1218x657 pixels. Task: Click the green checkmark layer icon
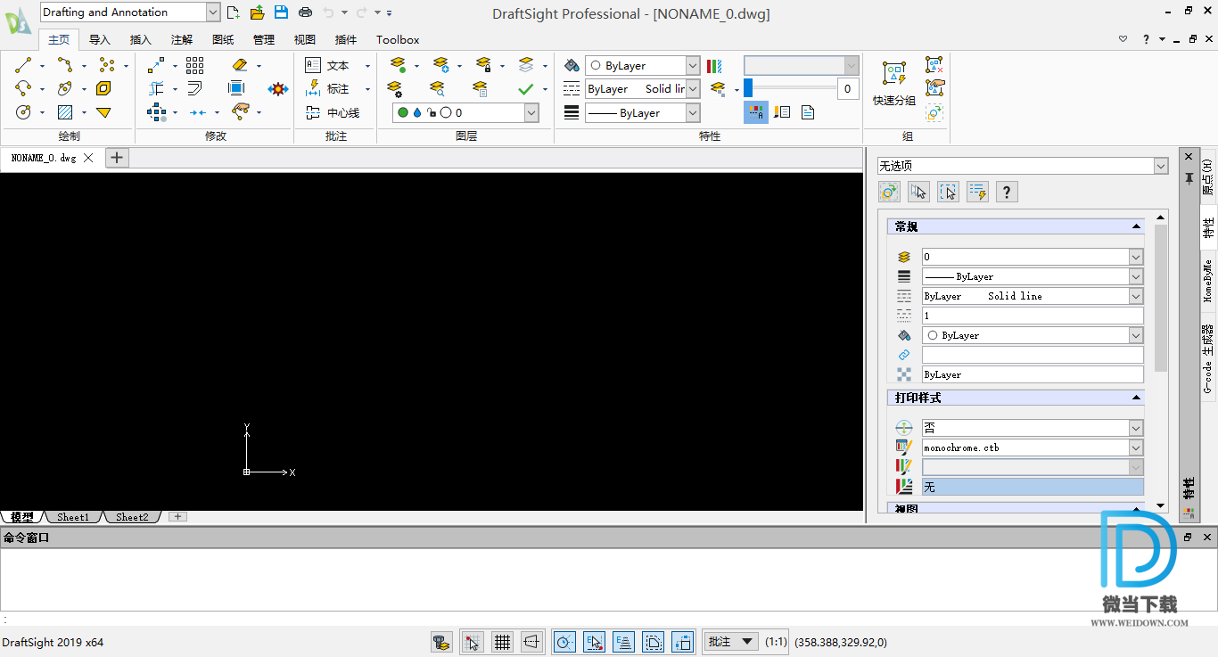point(525,88)
